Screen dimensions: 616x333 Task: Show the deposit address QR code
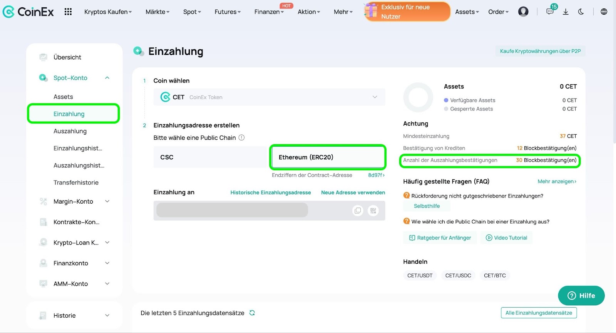coord(373,211)
